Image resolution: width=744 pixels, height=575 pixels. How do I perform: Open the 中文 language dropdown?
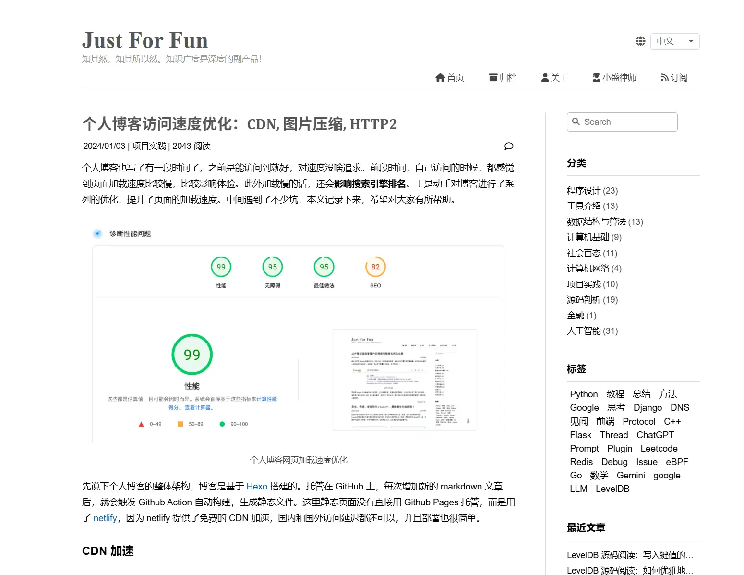pyautogui.click(x=674, y=41)
